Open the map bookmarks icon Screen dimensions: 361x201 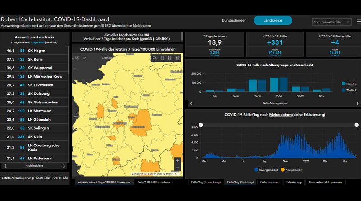pos(162,58)
